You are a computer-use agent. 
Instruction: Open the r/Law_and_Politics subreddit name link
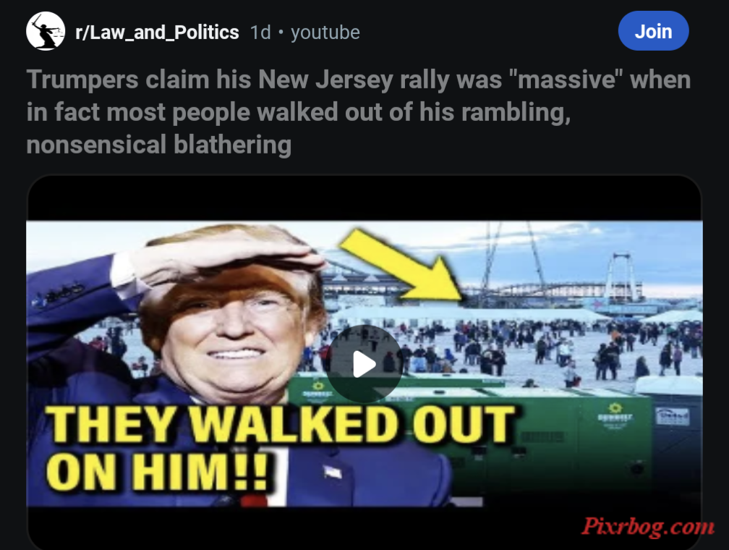[157, 32]
